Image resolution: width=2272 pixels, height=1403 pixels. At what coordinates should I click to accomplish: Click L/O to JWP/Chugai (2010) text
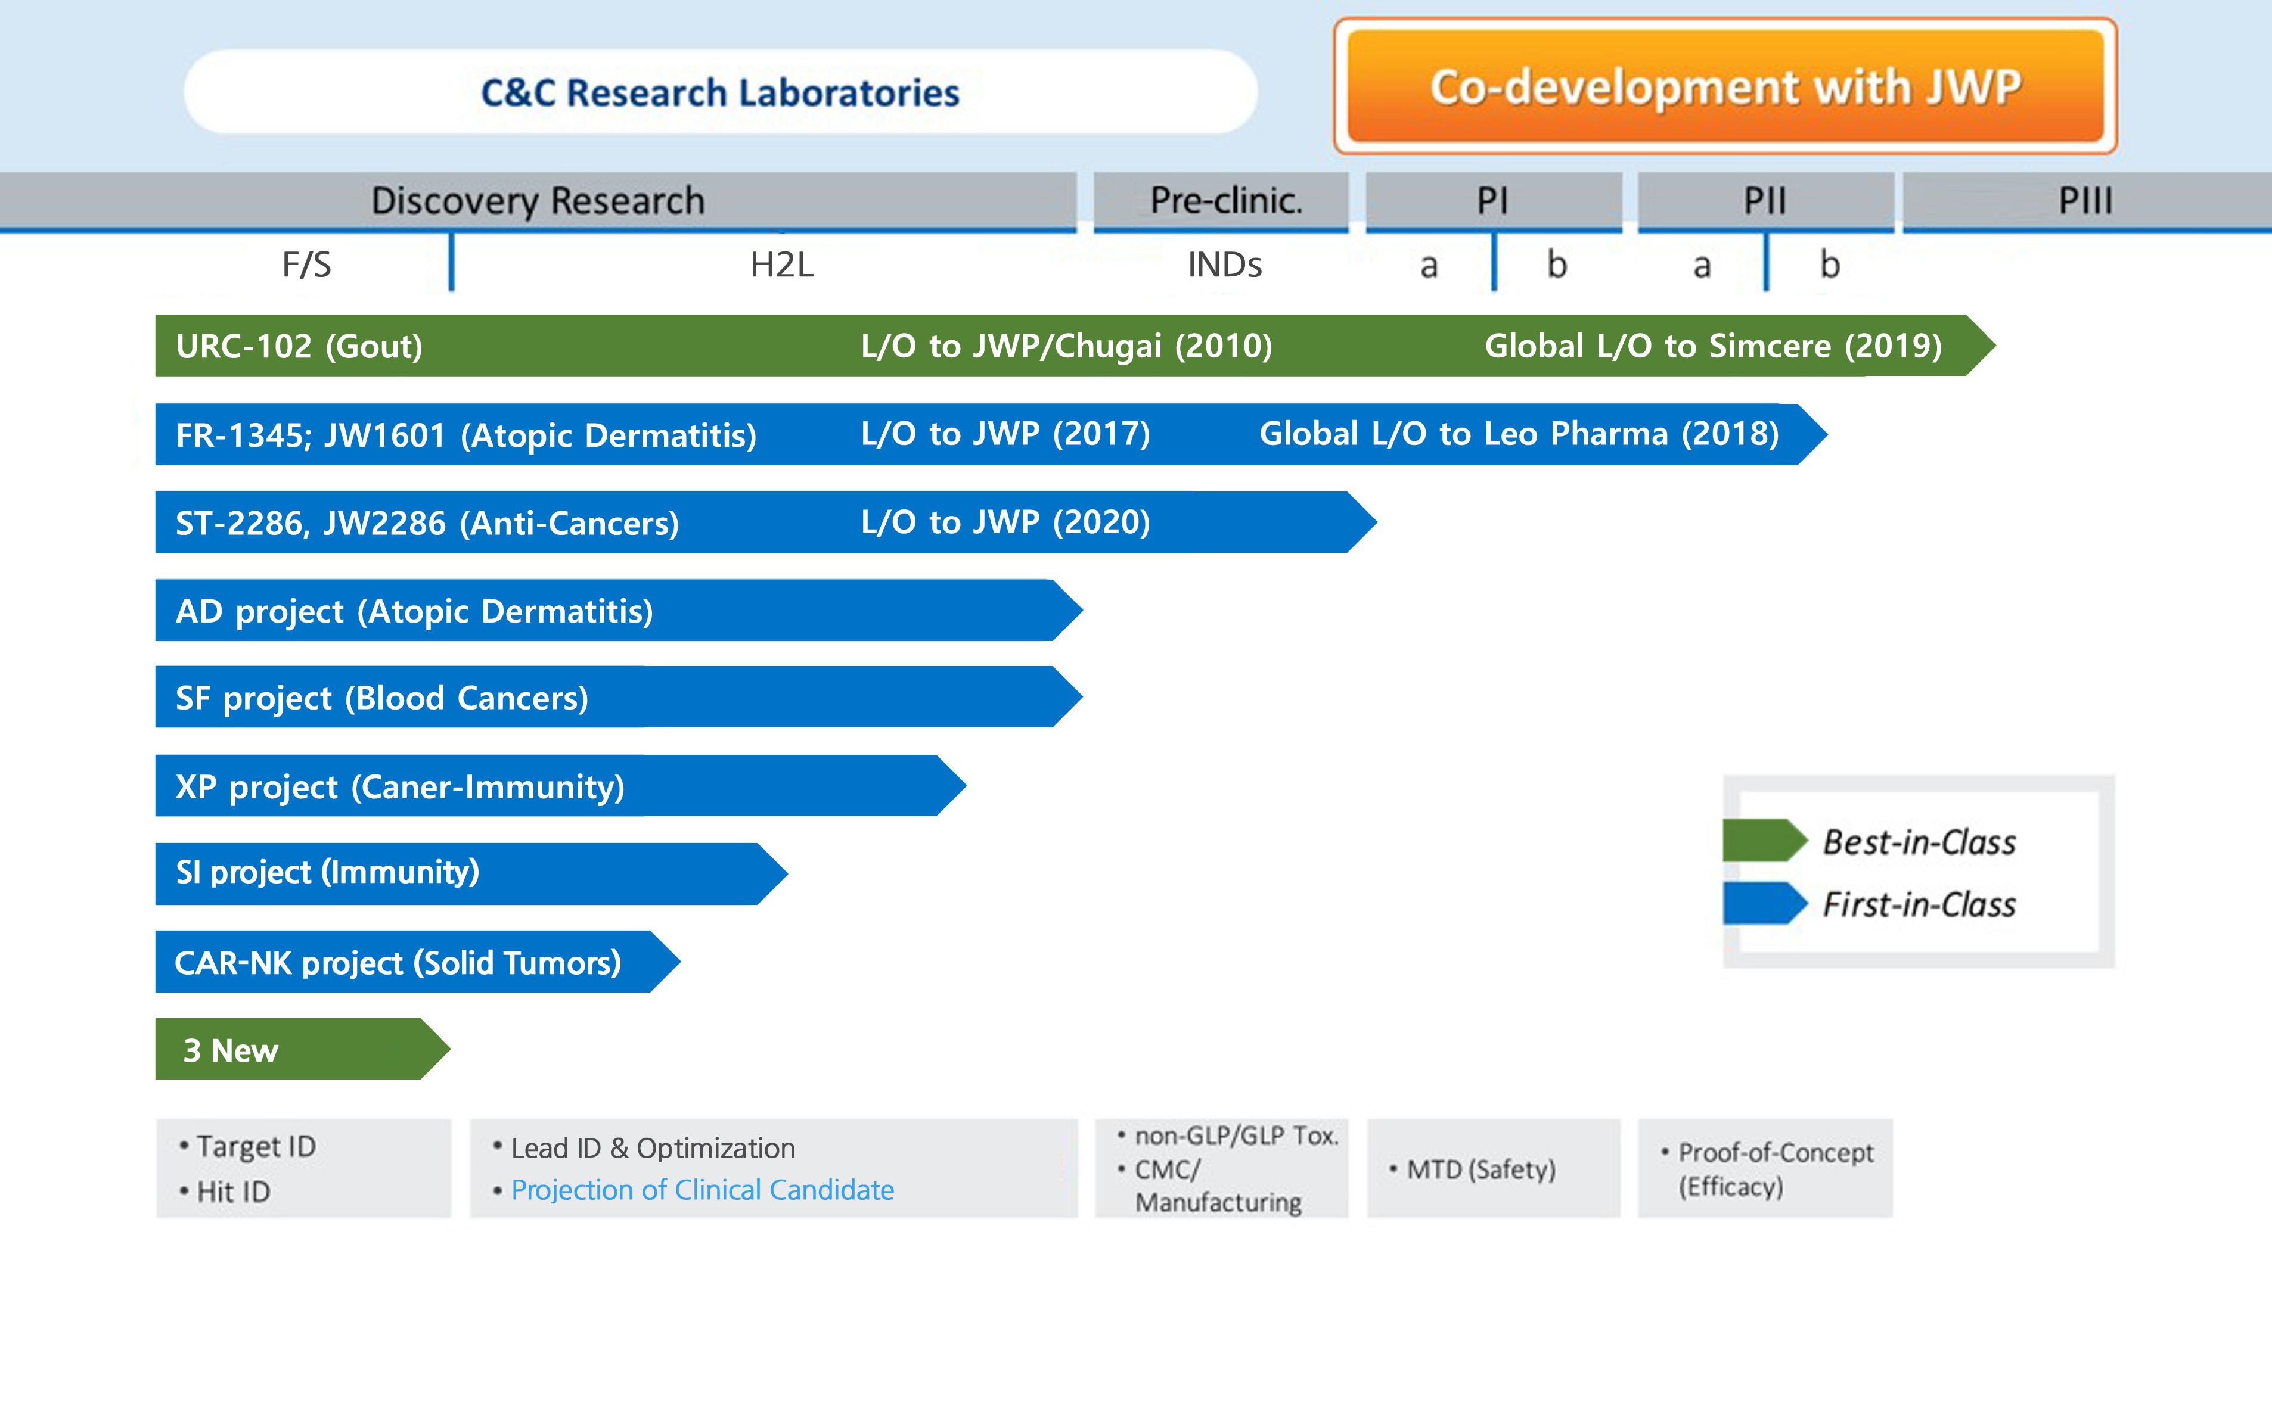tap(1066, 346)
